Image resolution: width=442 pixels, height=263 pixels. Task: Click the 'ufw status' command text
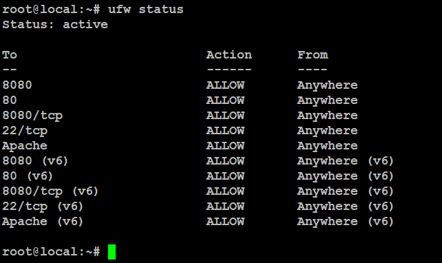coord(146,10)
